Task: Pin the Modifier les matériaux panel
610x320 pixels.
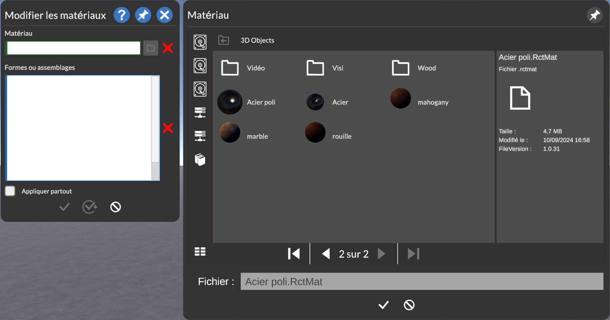Action: [143, 15]
